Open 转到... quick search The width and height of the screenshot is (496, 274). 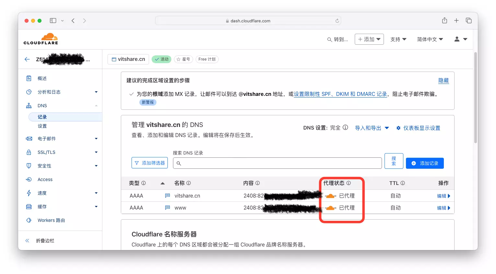(338, 39)
